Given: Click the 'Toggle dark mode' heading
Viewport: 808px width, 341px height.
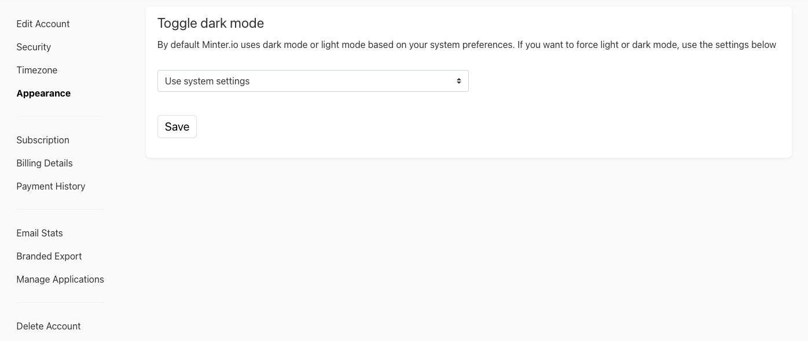Looking at the screenshot, I should (211, 23).
